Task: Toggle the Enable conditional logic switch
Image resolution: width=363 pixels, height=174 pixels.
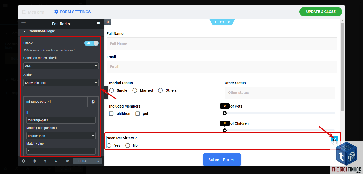Action: point(91,43)
